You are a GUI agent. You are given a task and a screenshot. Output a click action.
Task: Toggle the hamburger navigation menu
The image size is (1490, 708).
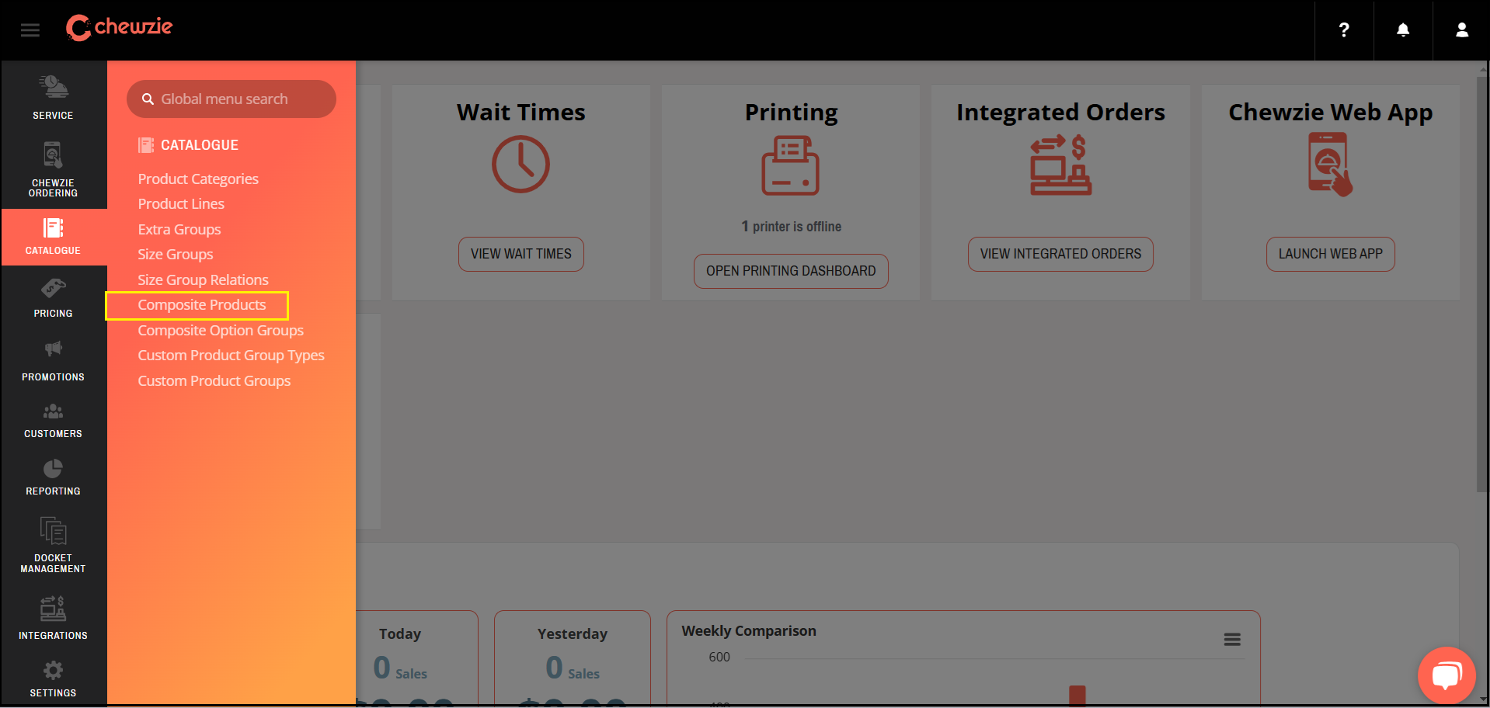[x=30, y=30]
